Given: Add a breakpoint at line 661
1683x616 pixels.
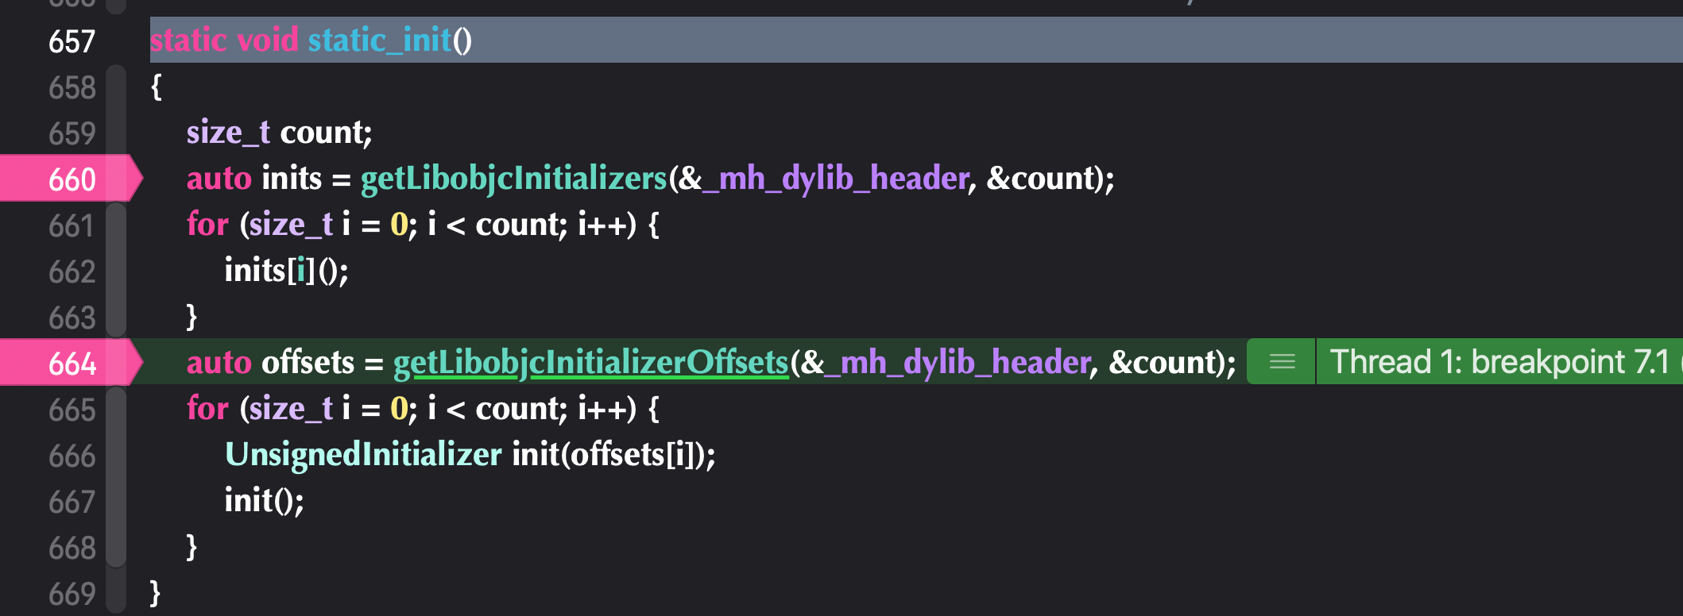Looking at the screenshot, I should 72,225.
